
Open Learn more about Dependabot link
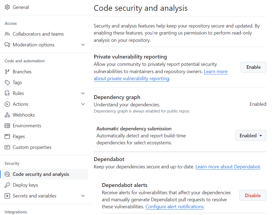(228, 167)
